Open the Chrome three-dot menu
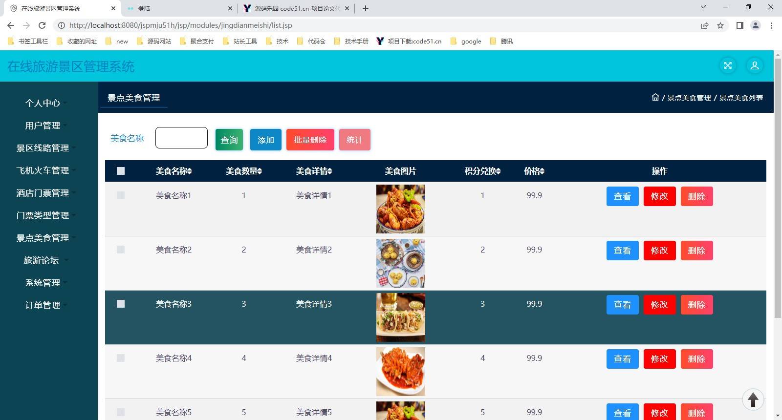Viewport: 782px width, 420px height. point(772,25)
